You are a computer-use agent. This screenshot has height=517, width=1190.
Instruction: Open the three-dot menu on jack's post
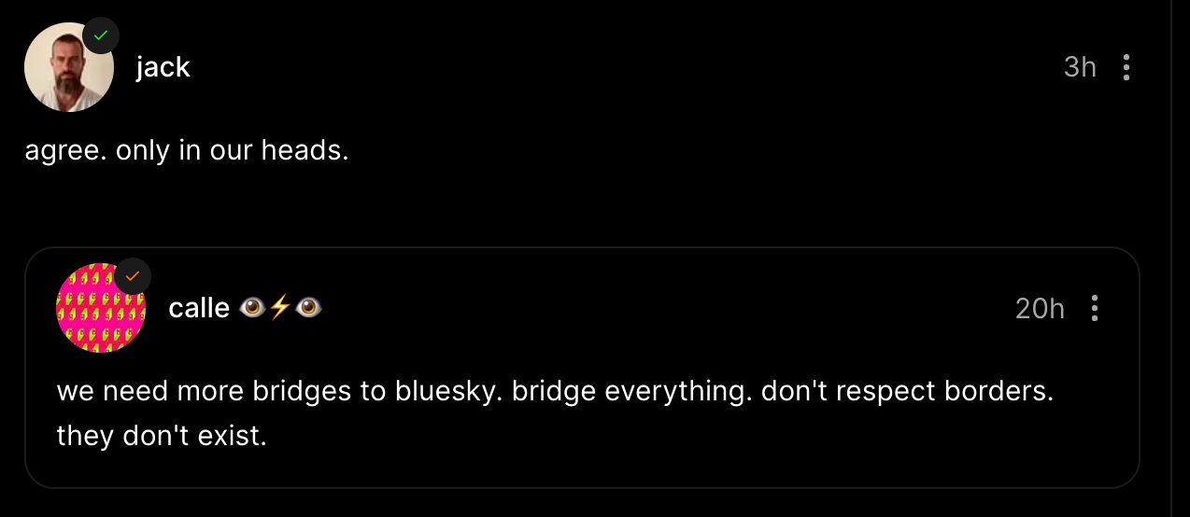(1126, 67)
